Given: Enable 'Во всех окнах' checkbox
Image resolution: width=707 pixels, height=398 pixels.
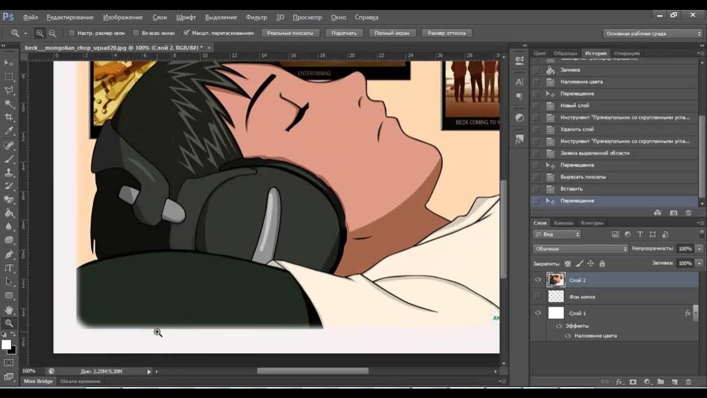Looking at the screenshot, I should [x=135, y=33].
